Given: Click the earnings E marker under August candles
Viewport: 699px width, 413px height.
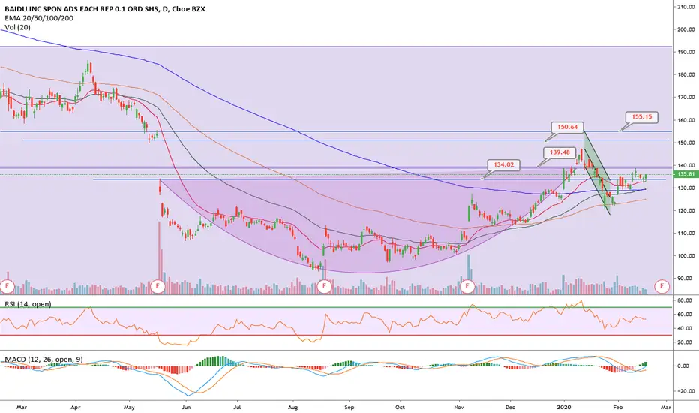Looking at the screenshot, I should coord(324,286).
